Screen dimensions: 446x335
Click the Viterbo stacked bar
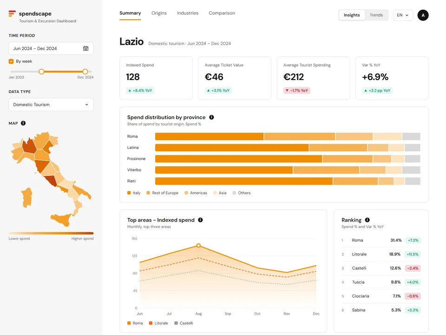[288, 170]
